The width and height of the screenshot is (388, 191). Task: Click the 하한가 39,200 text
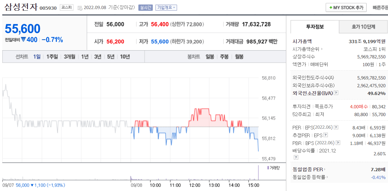[x=187, y=42]
